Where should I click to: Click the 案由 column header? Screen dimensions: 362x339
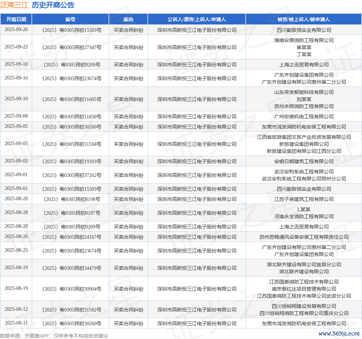pos(128,19)
